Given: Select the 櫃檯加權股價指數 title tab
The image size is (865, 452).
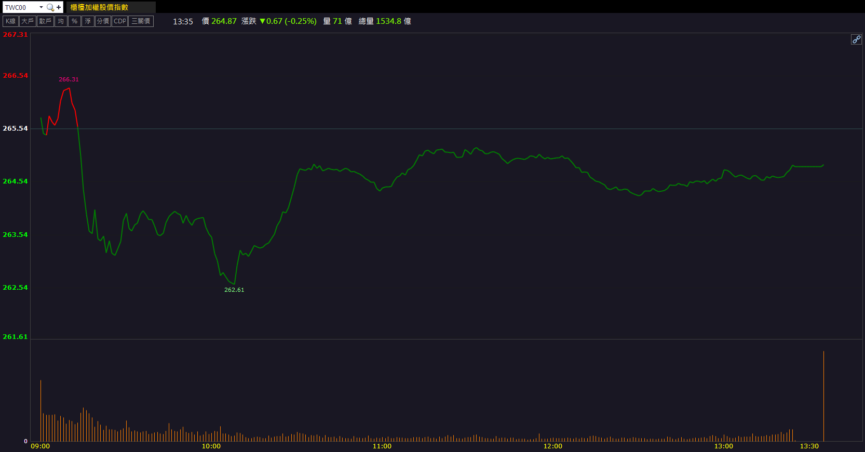Looking at the screenshot, I should pos(99,7).
